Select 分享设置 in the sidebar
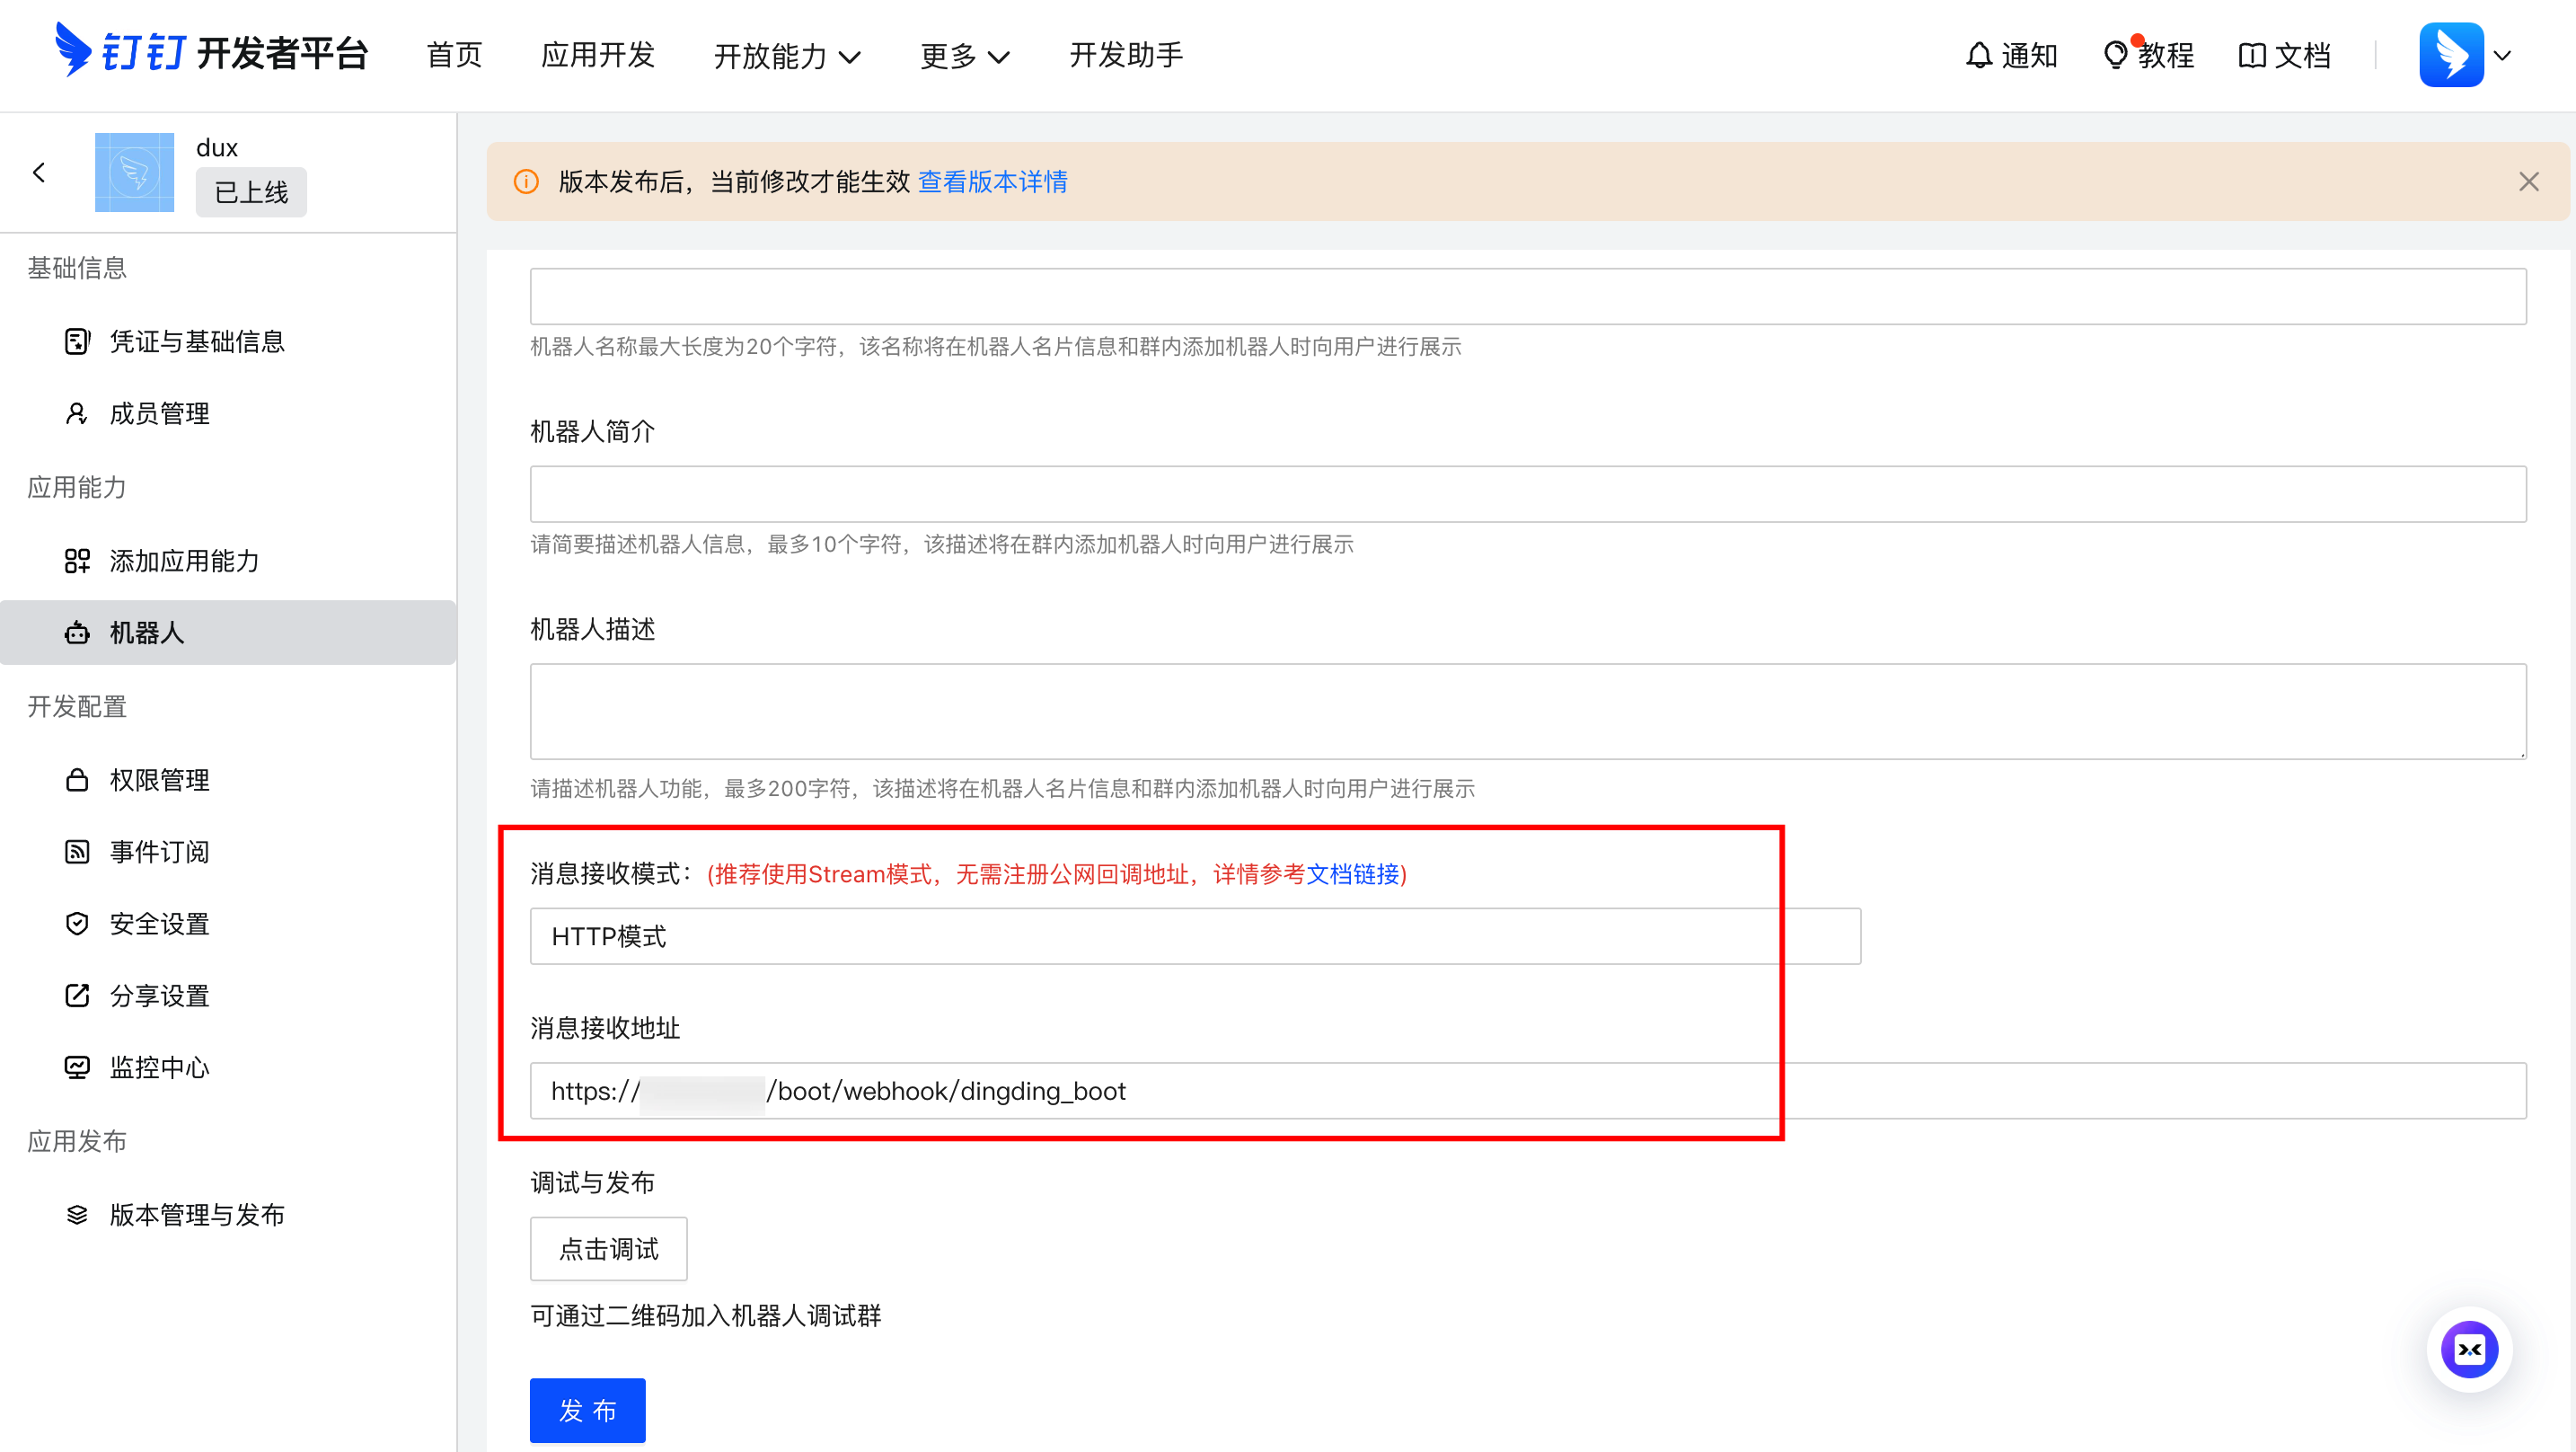 [x=160, y=995]
